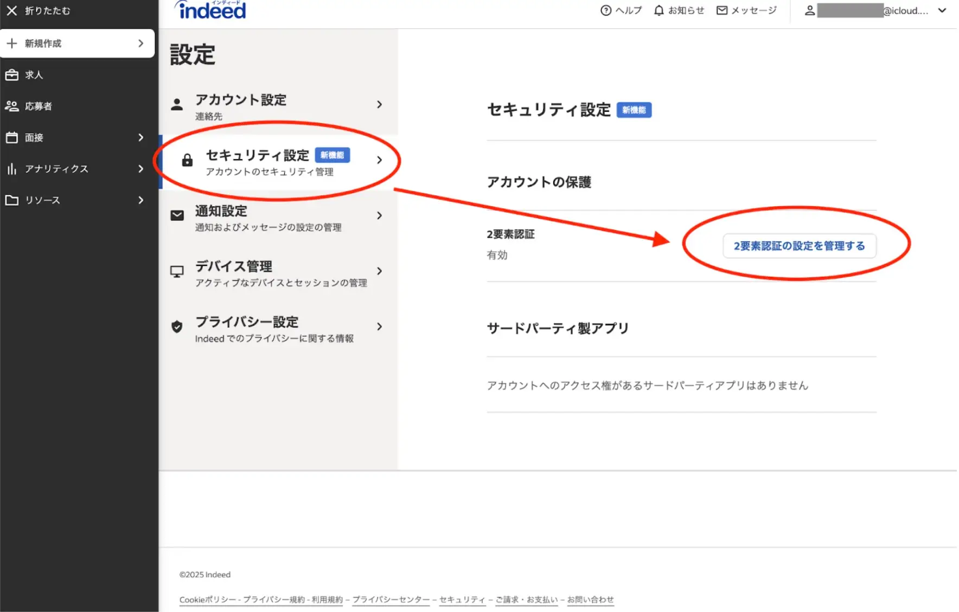Click the @icloud account email

tap(905, 10)
